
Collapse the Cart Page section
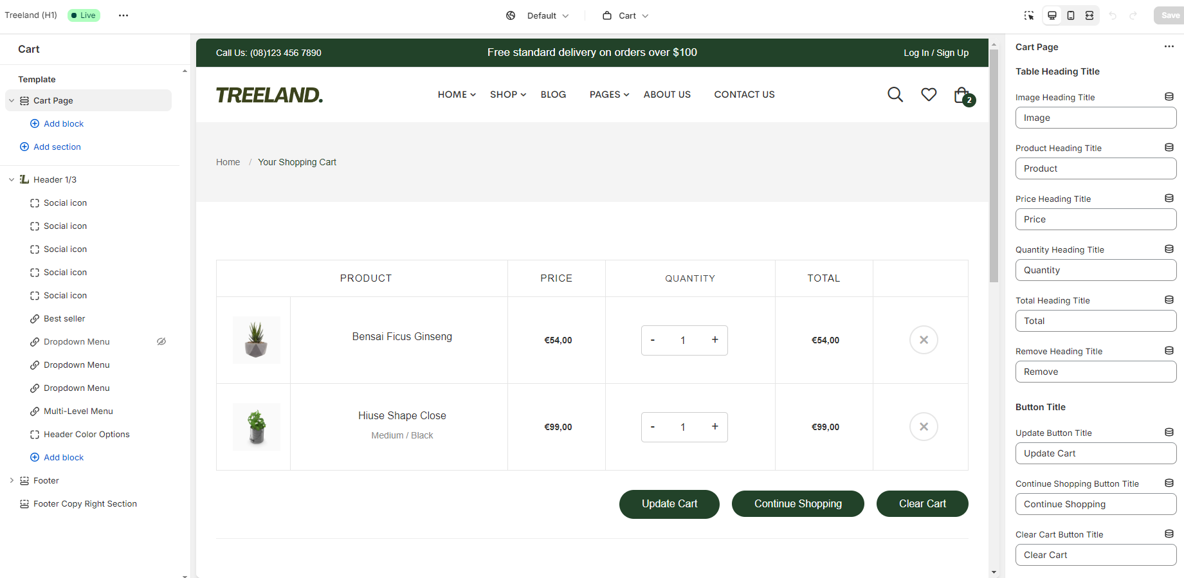point(12,100)
